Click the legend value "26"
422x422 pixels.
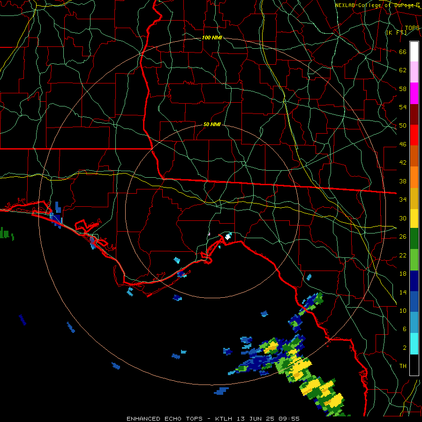pos(403,237)
